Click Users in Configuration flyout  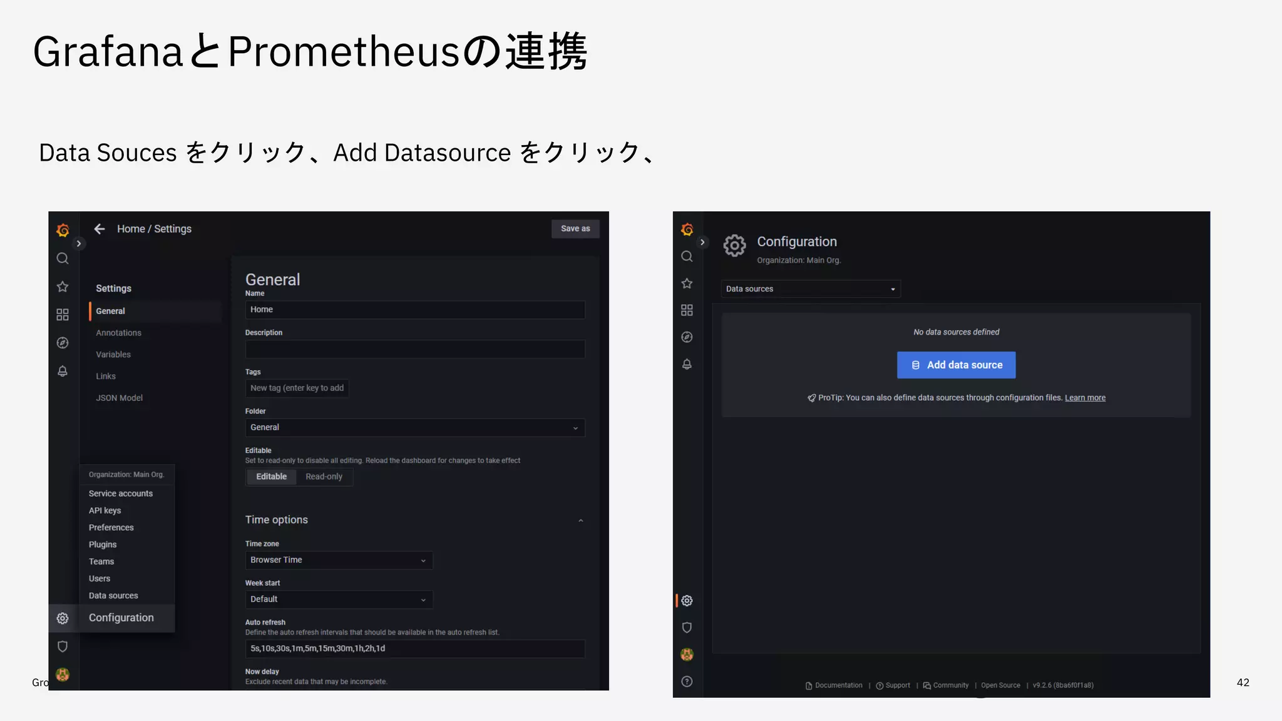pyautogui.click(x=100, y=579)
